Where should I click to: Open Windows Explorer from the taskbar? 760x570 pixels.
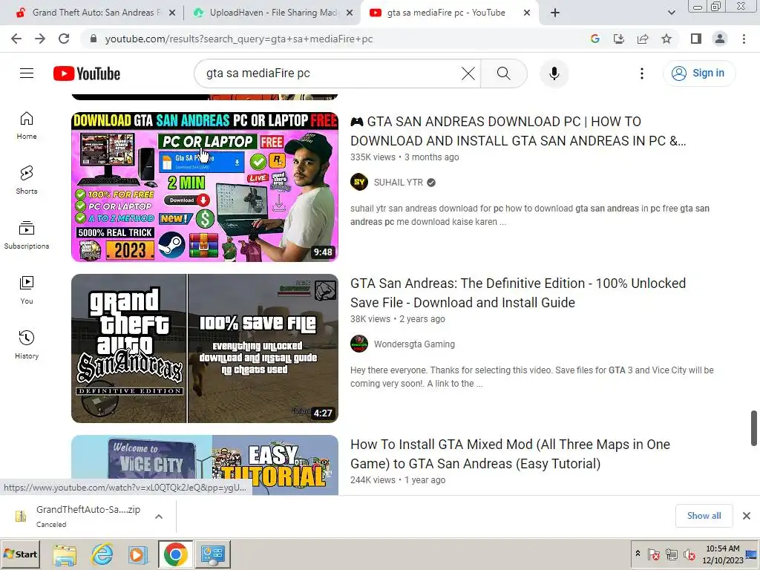pos(65,554)
